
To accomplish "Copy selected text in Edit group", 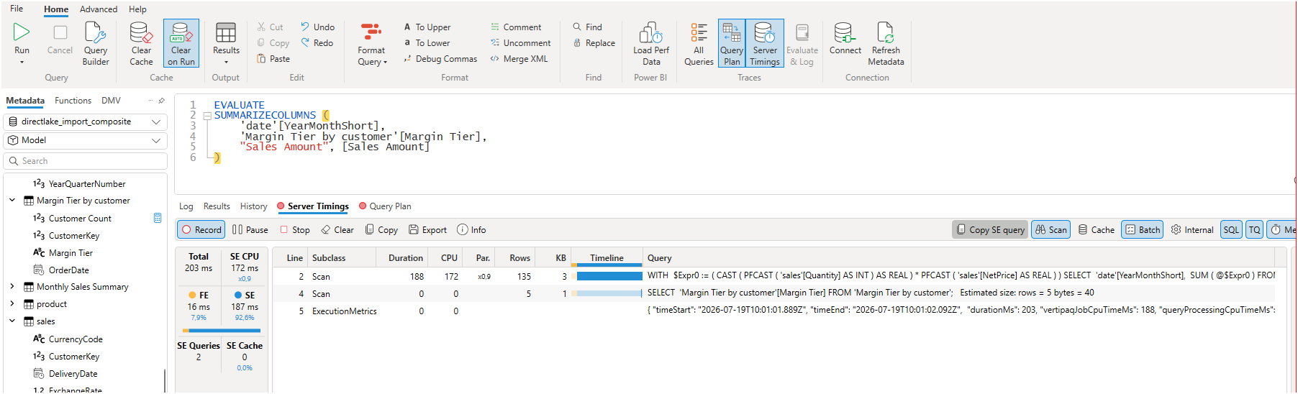I will pyautogui.click(x=273, y=43).
